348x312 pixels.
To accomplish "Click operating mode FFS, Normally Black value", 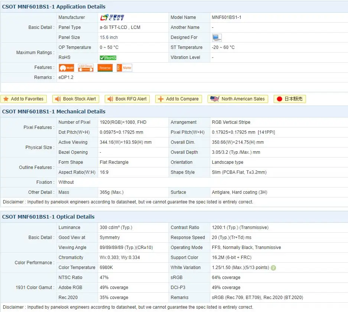I will pyautogui.click(x=246, y=248).
